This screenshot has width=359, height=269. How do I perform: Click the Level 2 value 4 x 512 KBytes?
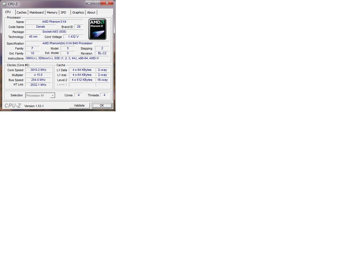coord(82,80)
